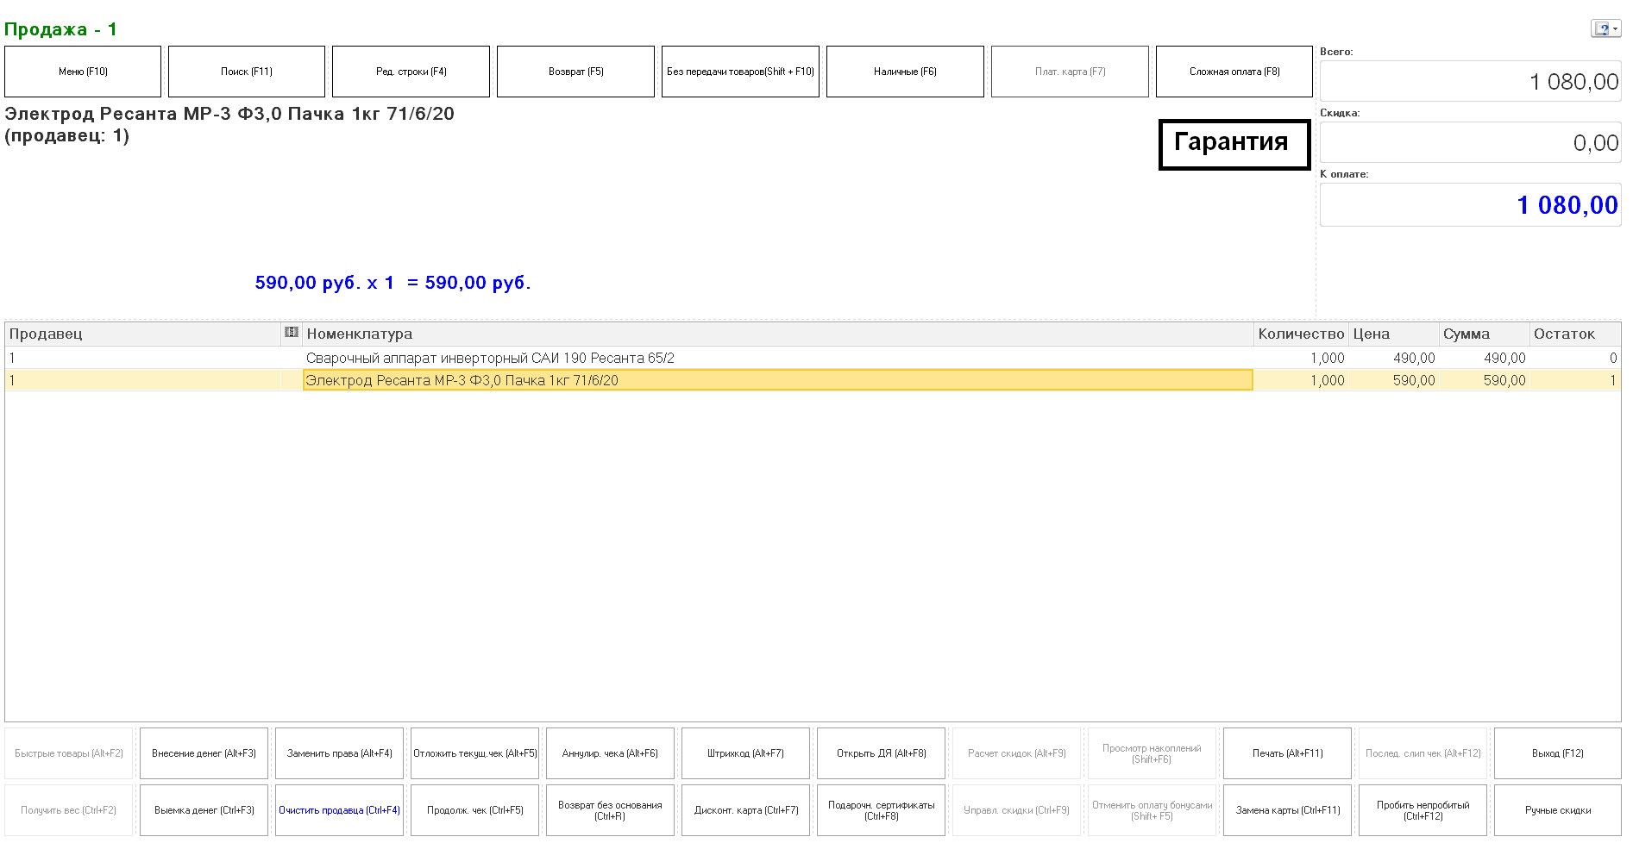Pay with cash via Наличные (F6)

click(905, 72)
